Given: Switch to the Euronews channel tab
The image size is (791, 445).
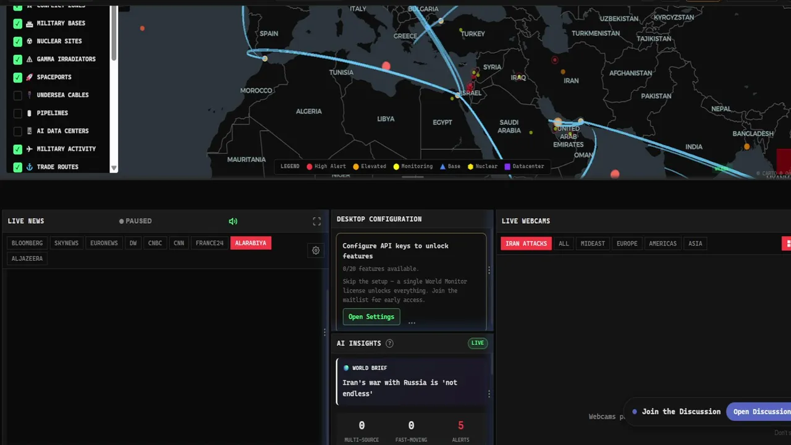Looking at the screenshot, I should (x=104, y=243).
